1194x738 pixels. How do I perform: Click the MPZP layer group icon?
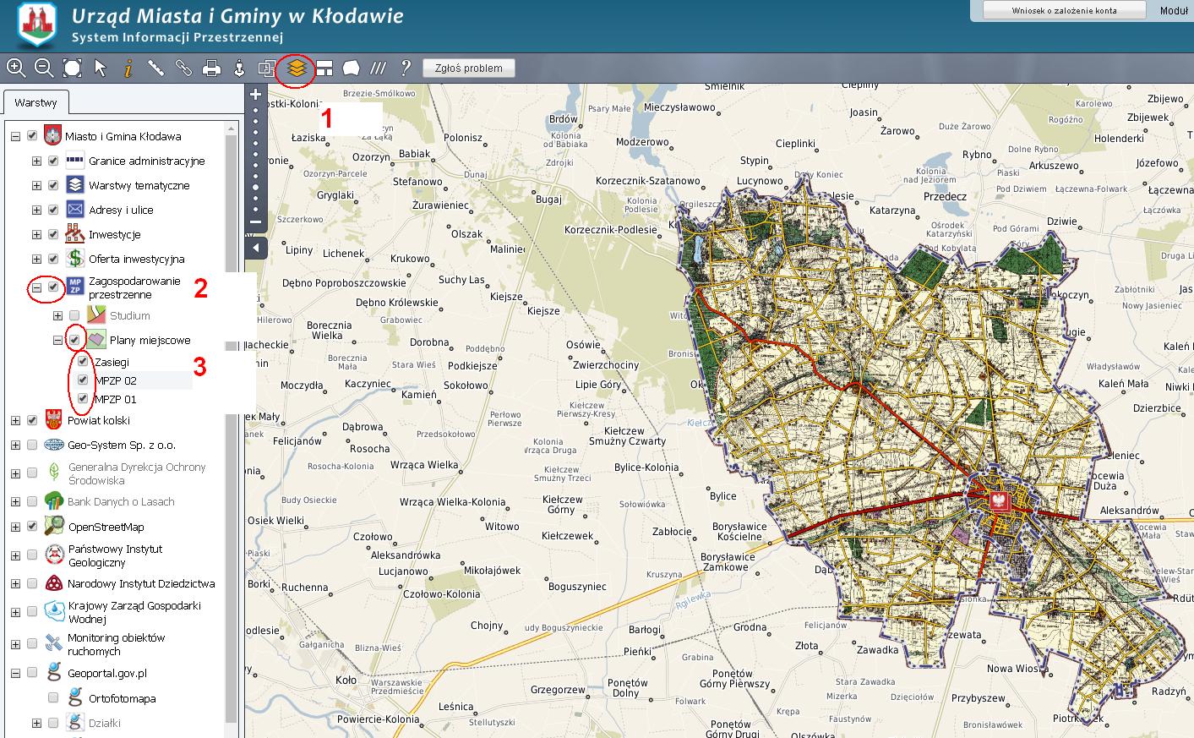coord(75,287)
